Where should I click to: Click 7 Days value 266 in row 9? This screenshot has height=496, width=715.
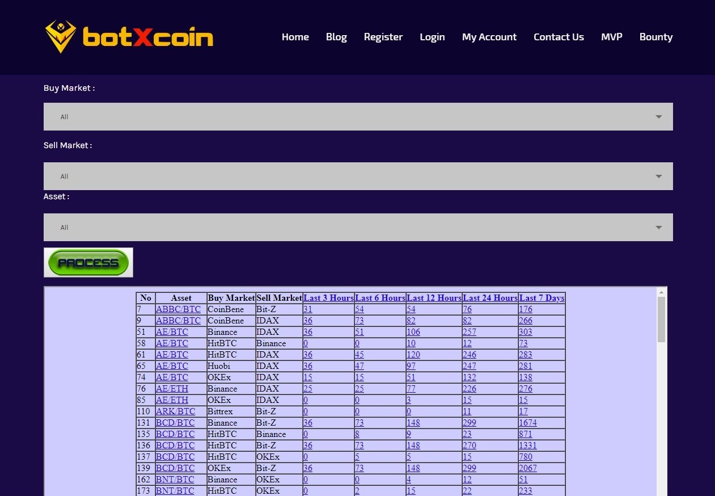coord(526,321)
